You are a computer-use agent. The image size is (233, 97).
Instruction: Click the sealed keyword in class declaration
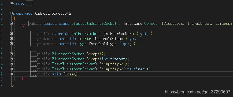[x=50, y=23]
